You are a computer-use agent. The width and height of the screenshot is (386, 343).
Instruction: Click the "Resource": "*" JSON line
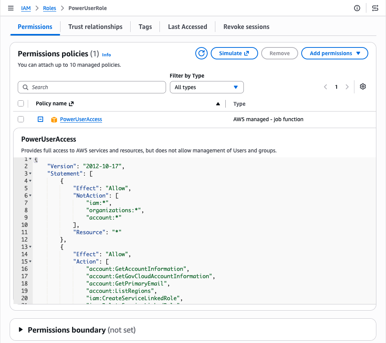pyautogui.click(x=97, y=232)
